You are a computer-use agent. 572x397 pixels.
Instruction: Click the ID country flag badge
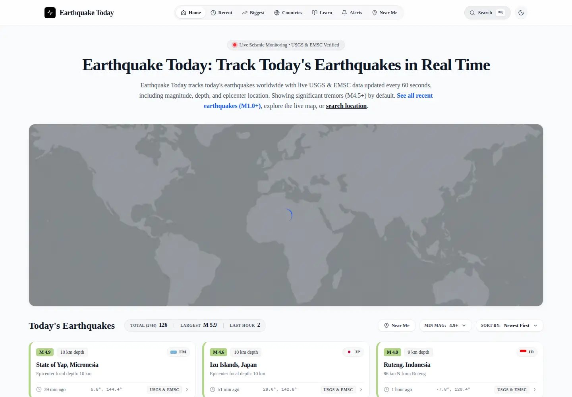click(x=527, y=352)
